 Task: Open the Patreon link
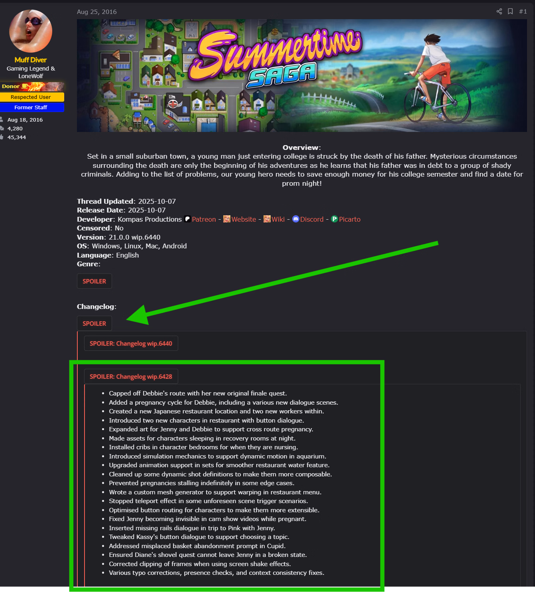[204, 219]
